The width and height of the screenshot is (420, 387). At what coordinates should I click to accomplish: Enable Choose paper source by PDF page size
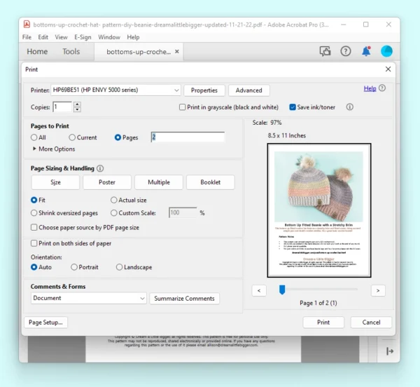(x=34, y=227)
